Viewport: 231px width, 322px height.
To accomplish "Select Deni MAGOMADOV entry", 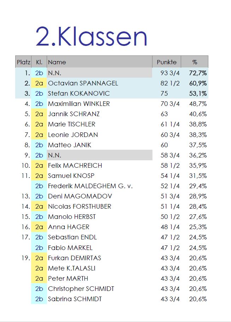I will click(x=80, y=196).
